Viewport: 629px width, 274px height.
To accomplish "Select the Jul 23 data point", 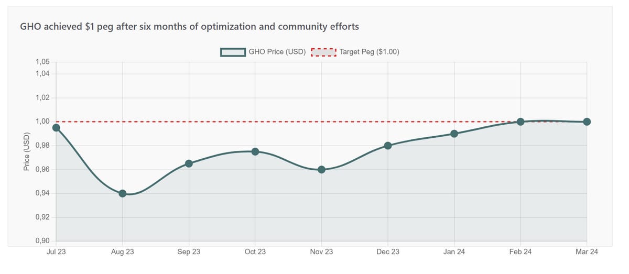I will [x=56, y=128].
